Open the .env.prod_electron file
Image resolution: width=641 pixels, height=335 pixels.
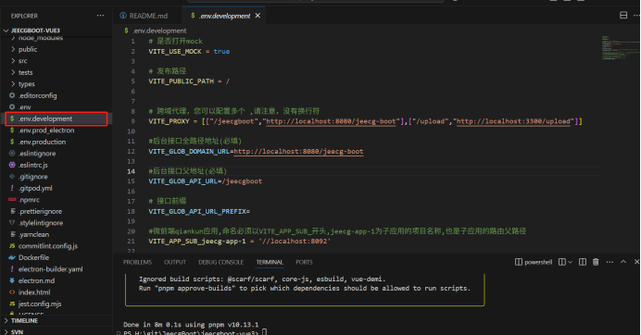tap(45, 130)
